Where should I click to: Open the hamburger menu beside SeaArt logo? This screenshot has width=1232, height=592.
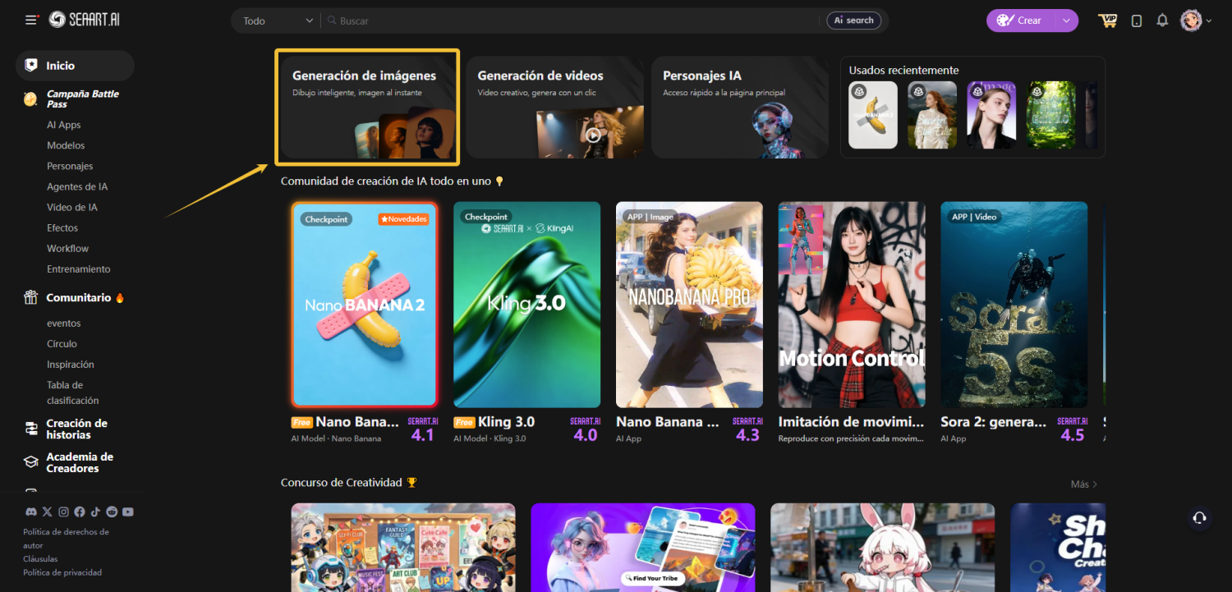[x=31, y=21]
